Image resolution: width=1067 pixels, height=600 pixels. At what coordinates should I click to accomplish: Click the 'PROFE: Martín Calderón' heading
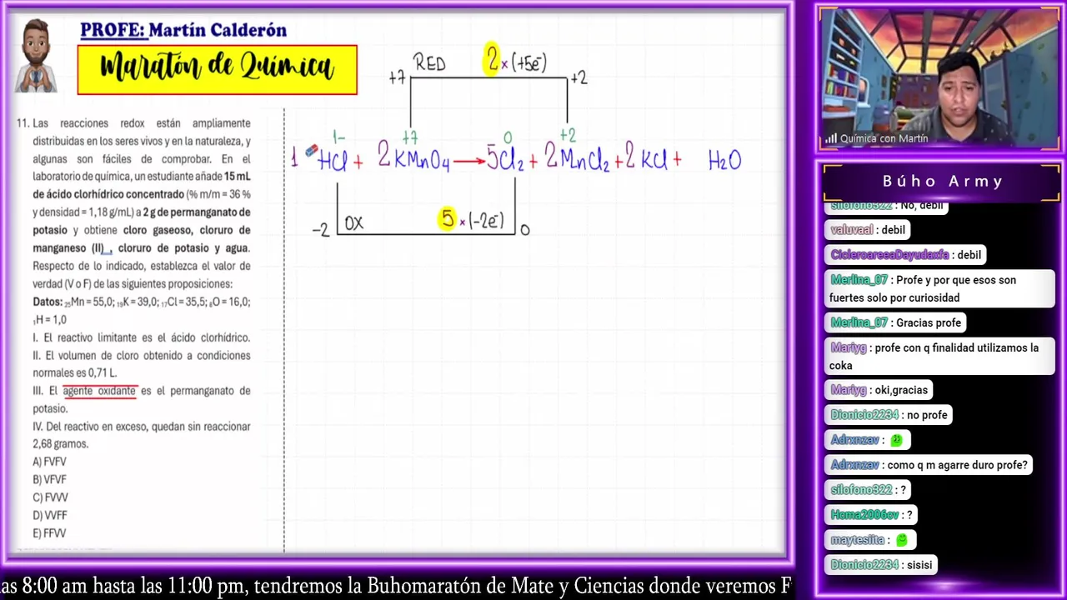[x=183, y=30]
